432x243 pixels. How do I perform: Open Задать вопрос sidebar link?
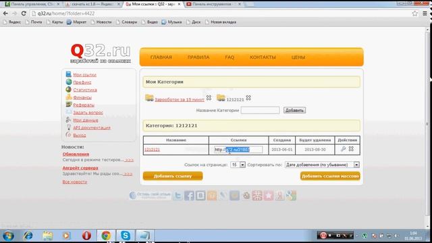point(88,113)
